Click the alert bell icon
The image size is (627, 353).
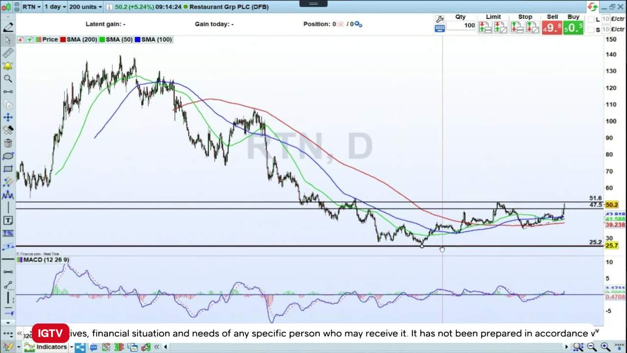(x=8, y=66)
